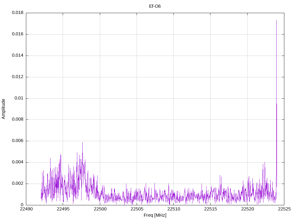Click the y-axis value 0.016
This screenshot has height=219, width=292.
pos(18,34)
